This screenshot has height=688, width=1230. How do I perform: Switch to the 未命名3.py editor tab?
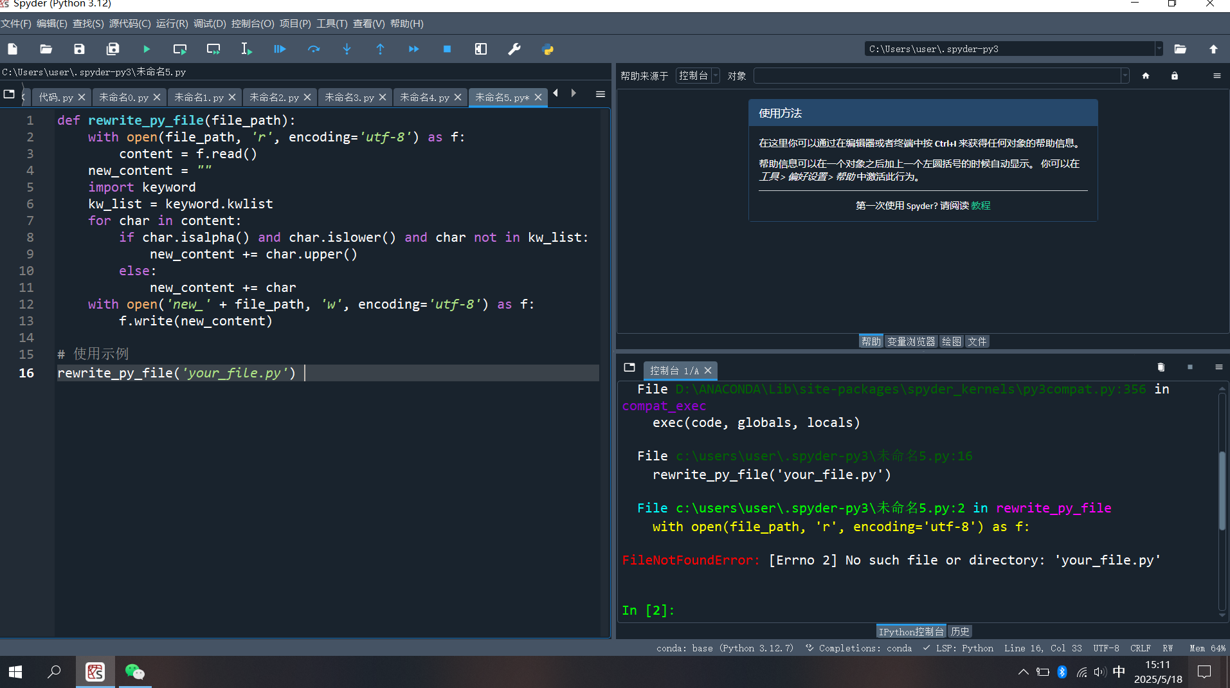[349, 97]
